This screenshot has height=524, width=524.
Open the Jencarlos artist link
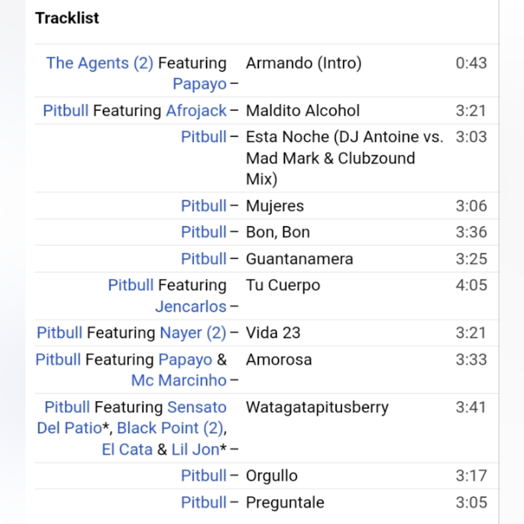[191, 307]
